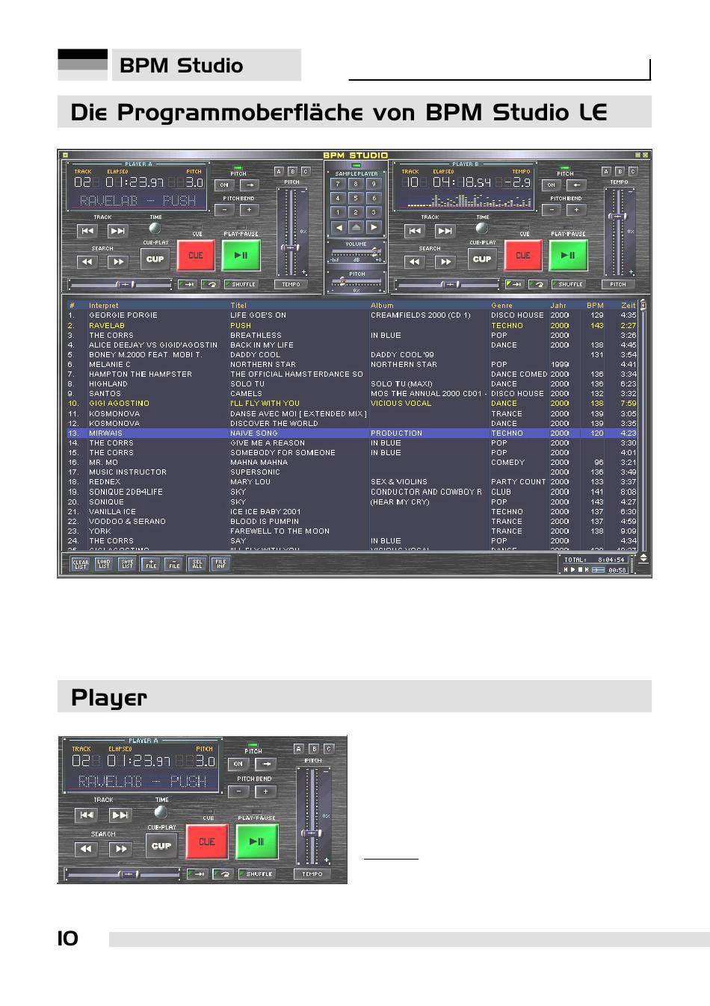Toggle play-to-end arrow button in main window's Player A

tap(187, 284)
